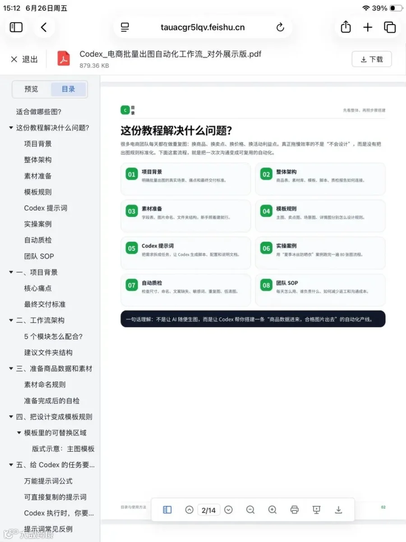This screenshot has width=406, height=542.
Task: Show the Safari tab overview
Action: coord(390,28)
